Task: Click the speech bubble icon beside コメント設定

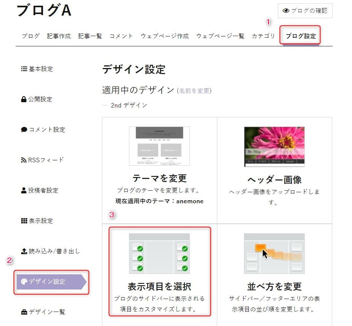Action: 24,130
